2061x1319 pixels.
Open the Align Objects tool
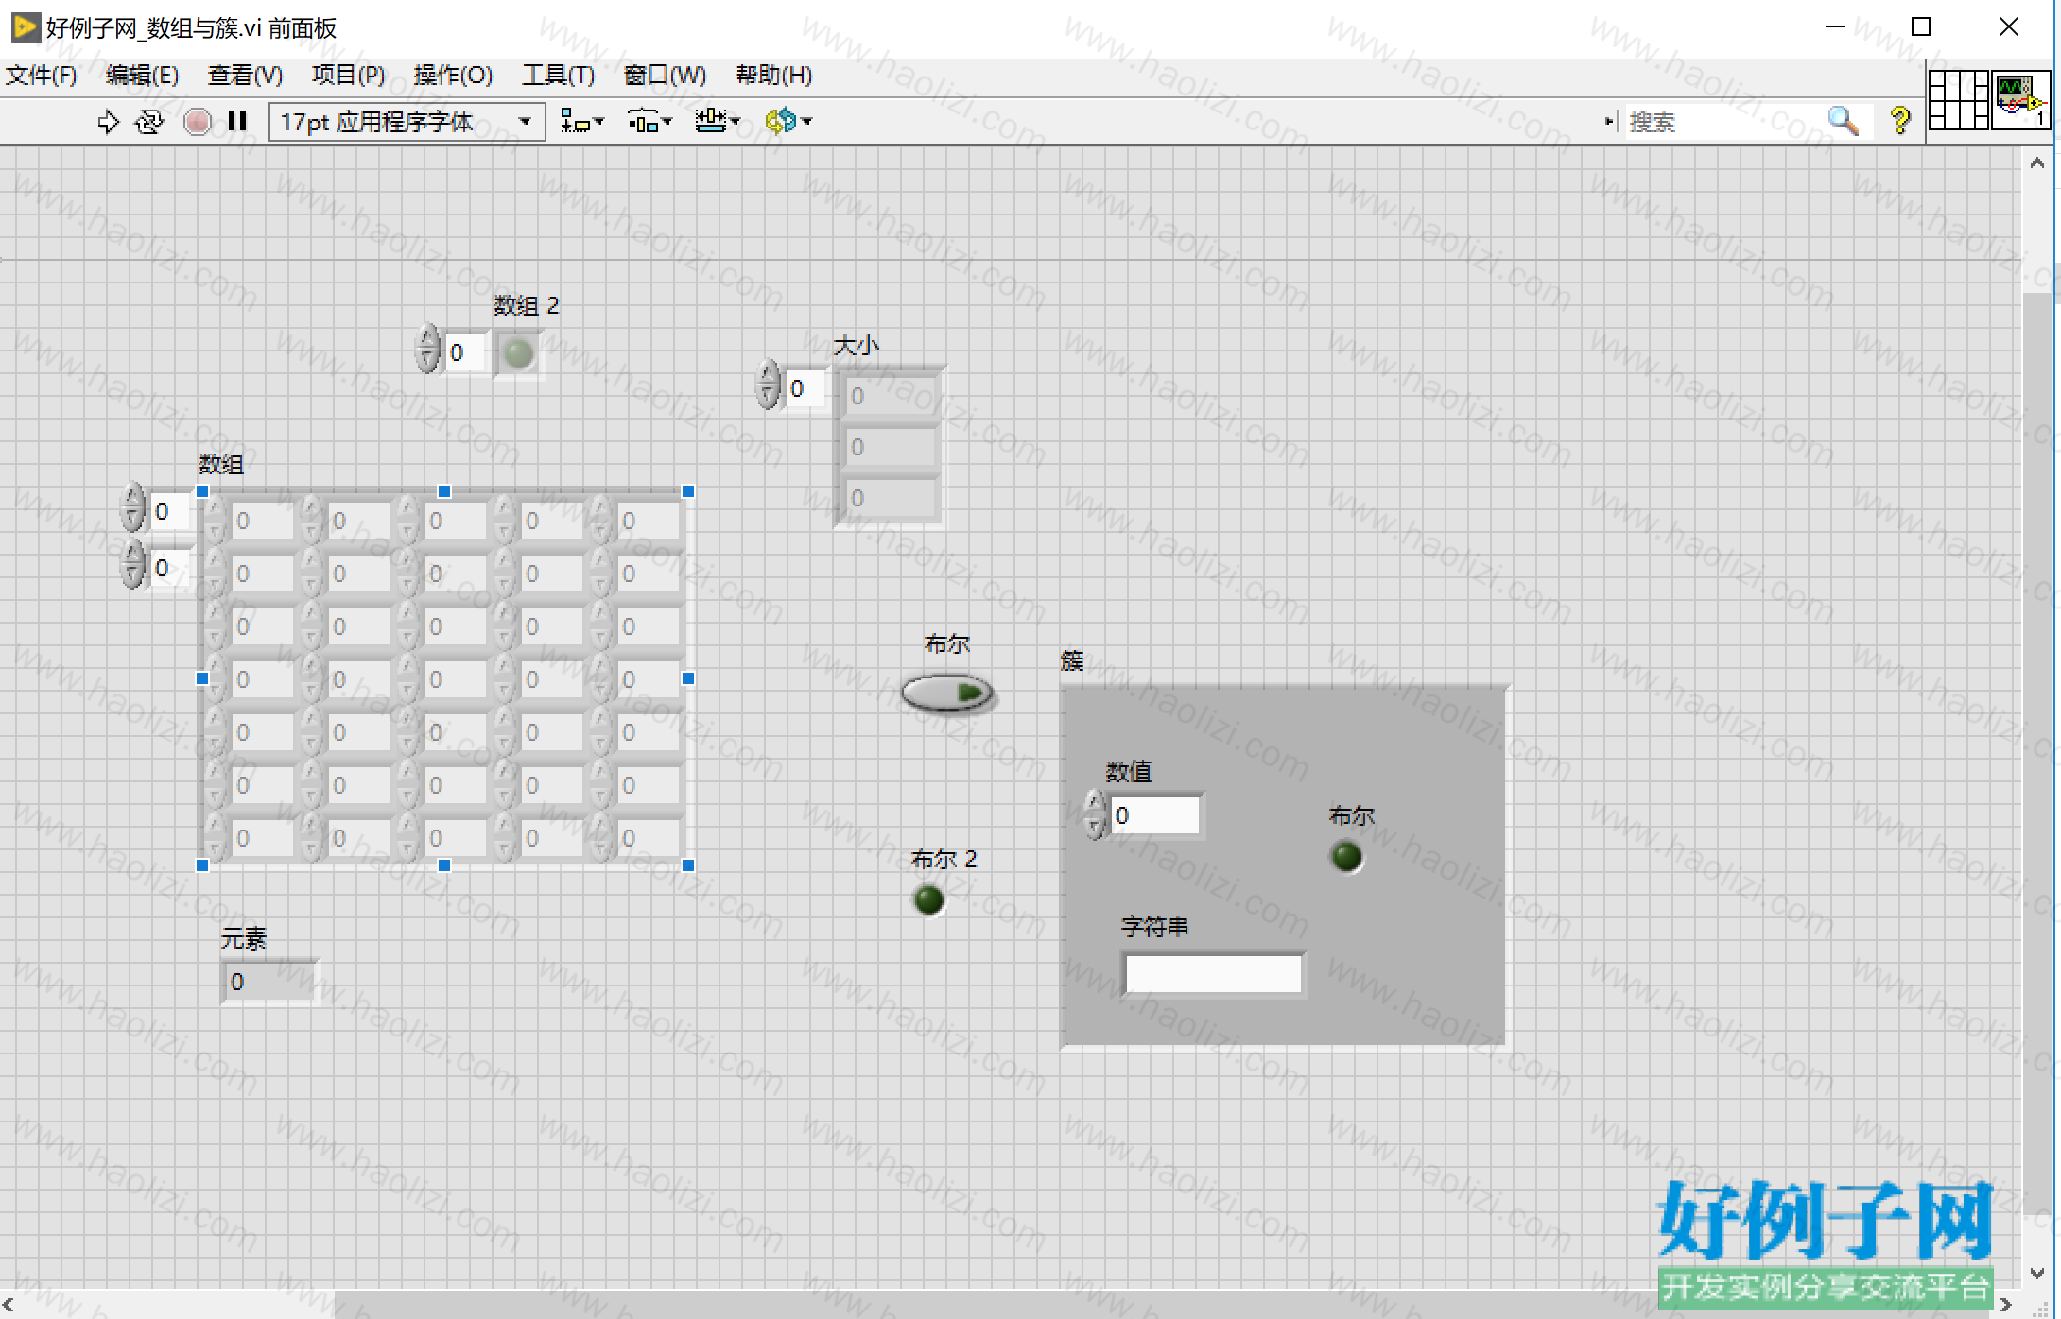coord(581,121)
